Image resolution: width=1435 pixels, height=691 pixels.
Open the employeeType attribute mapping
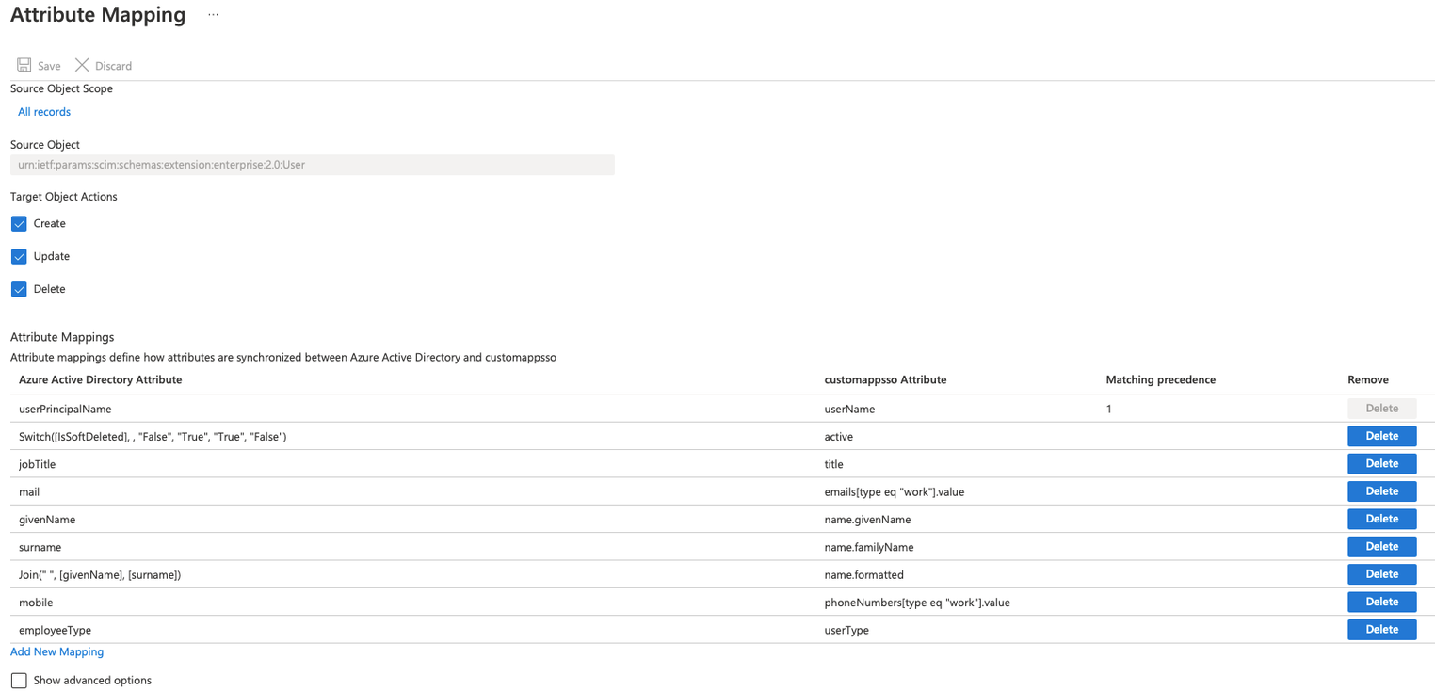pyautogui.click(x=55, y=630)
